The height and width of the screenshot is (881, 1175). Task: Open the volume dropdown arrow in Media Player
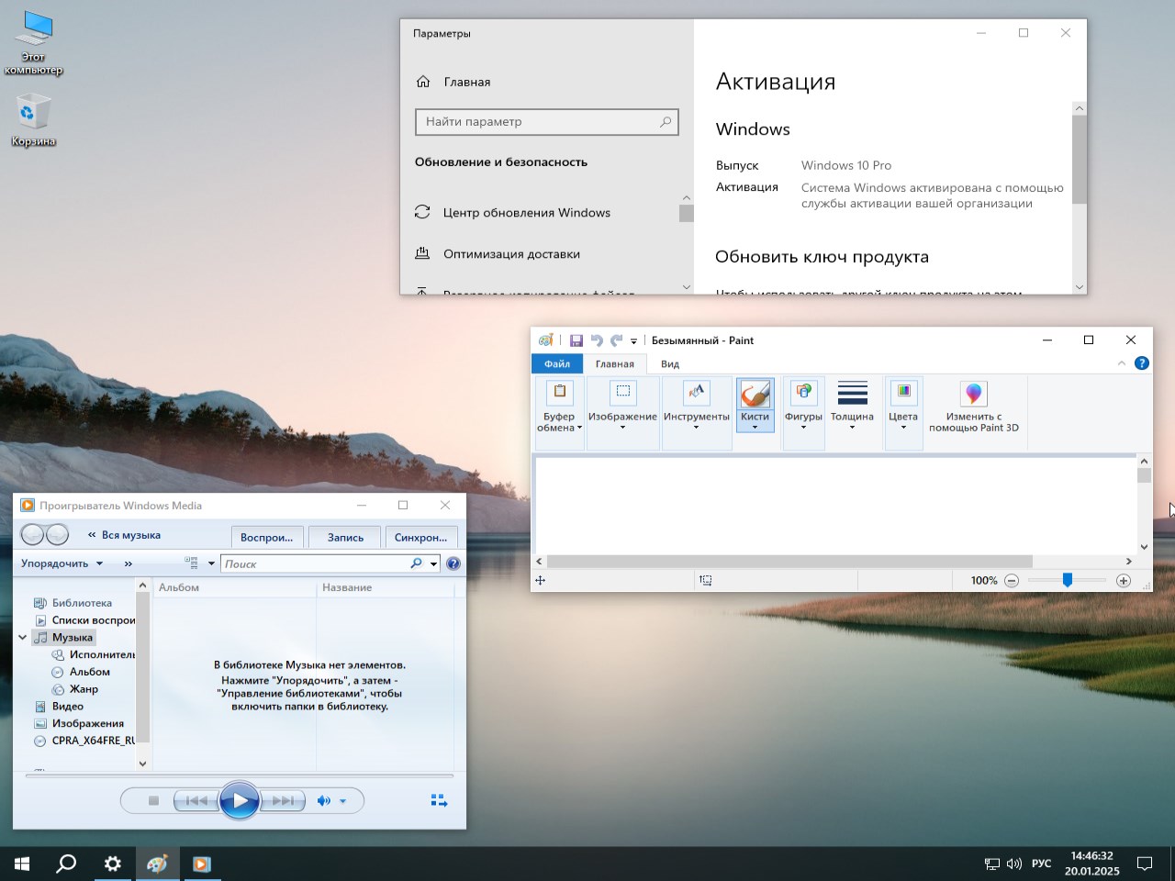343,801
